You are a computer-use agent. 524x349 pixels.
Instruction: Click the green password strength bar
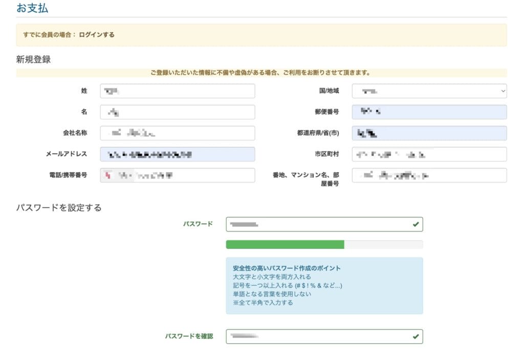pos(285,244)
